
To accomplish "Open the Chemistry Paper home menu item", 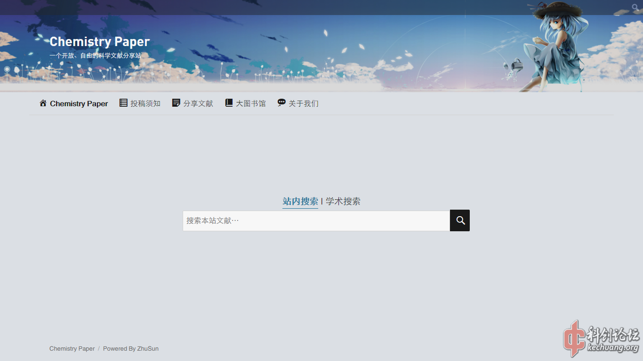I will [79, 103].
